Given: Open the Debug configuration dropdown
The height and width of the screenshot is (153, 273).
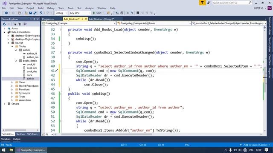Looking at the screenshot, I should click(x=61, y=13).
